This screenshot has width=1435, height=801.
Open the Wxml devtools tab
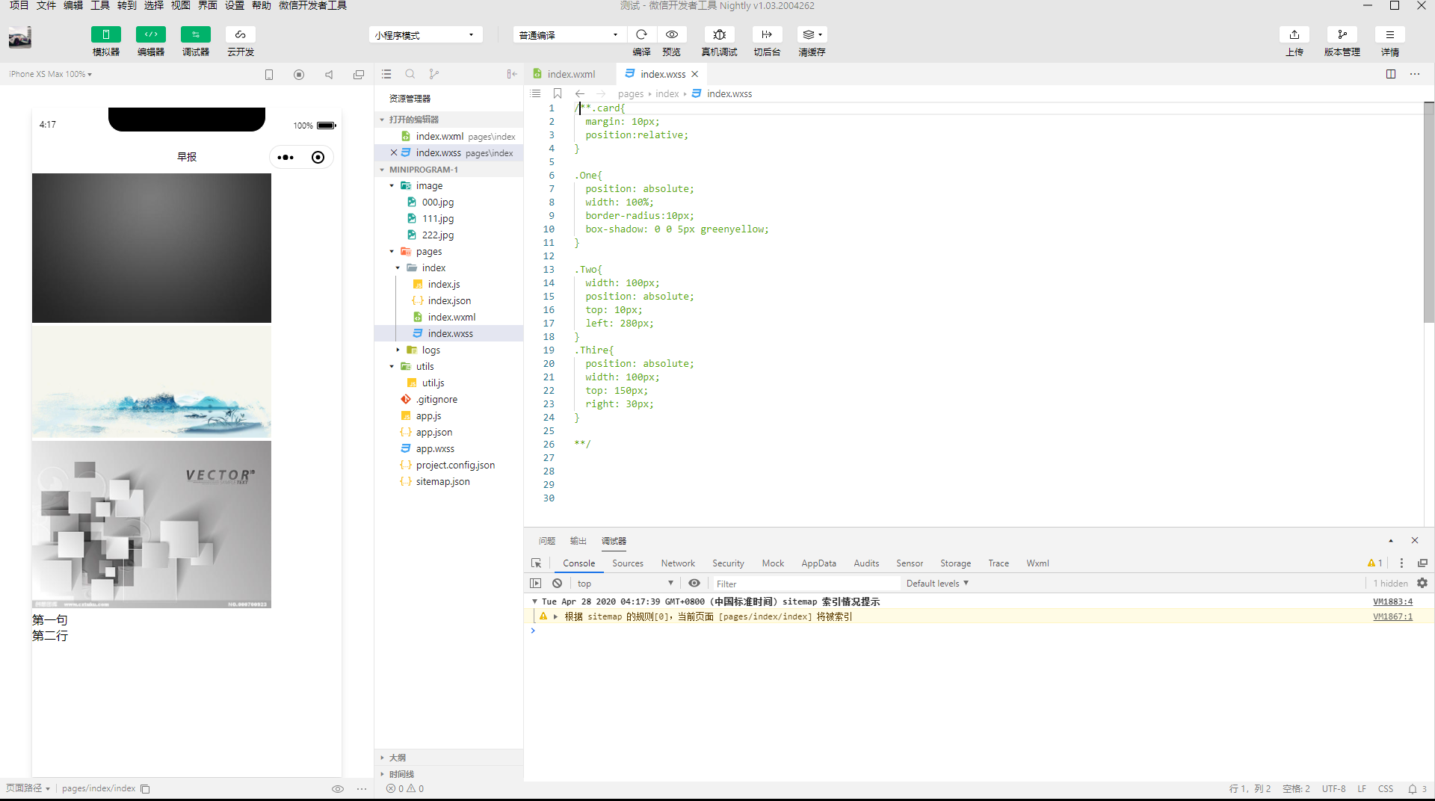click(x=1037, y=563)
